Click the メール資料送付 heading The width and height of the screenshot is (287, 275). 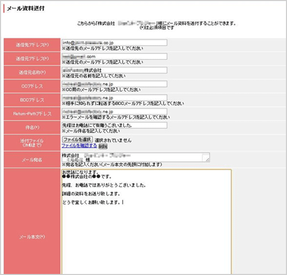pos(25,8)
